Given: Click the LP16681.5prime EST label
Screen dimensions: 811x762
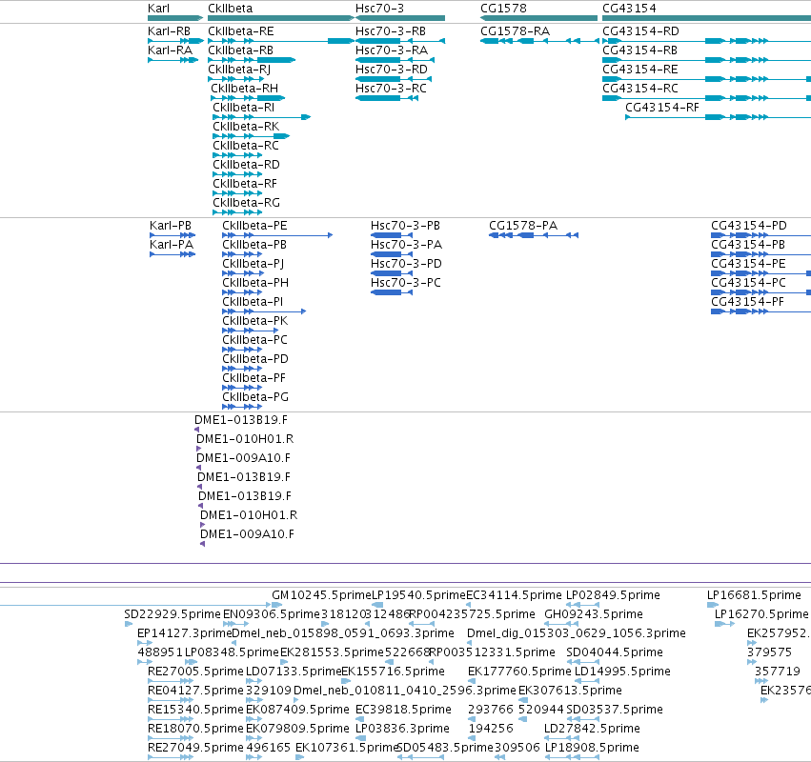Looking at the screenshot, I should (x=754, y=595).
